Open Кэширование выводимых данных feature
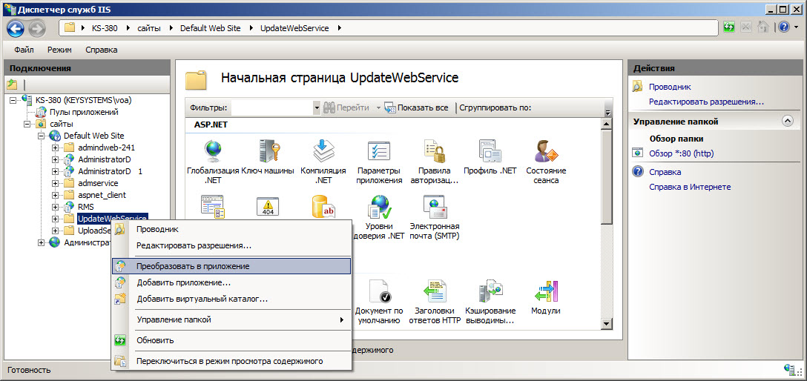 pyautogui.click(x=490, y=301)
